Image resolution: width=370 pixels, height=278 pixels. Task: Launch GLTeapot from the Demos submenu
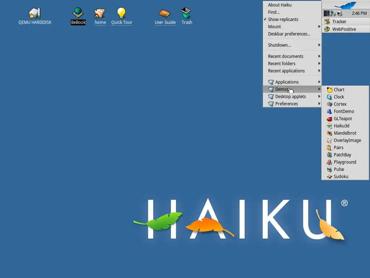345,119
